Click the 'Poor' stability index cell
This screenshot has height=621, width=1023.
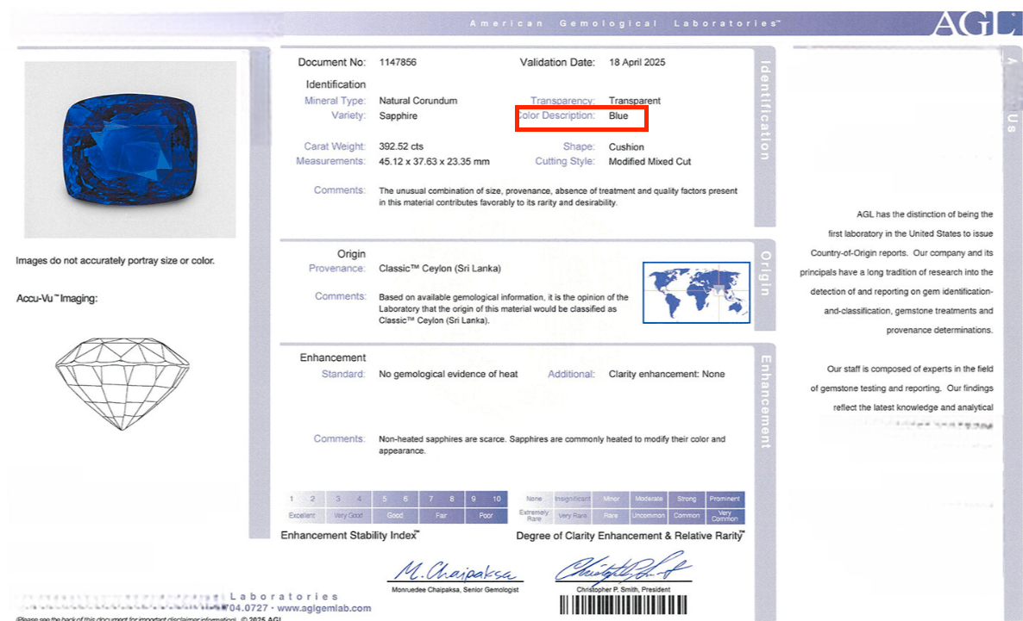pyautogui.click(x=486, y=516)
